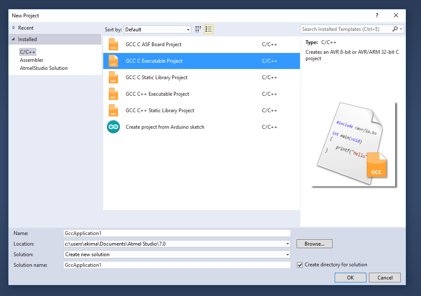
Task: Click the GCC C Executable Project file icon
Action: point(113,61)
